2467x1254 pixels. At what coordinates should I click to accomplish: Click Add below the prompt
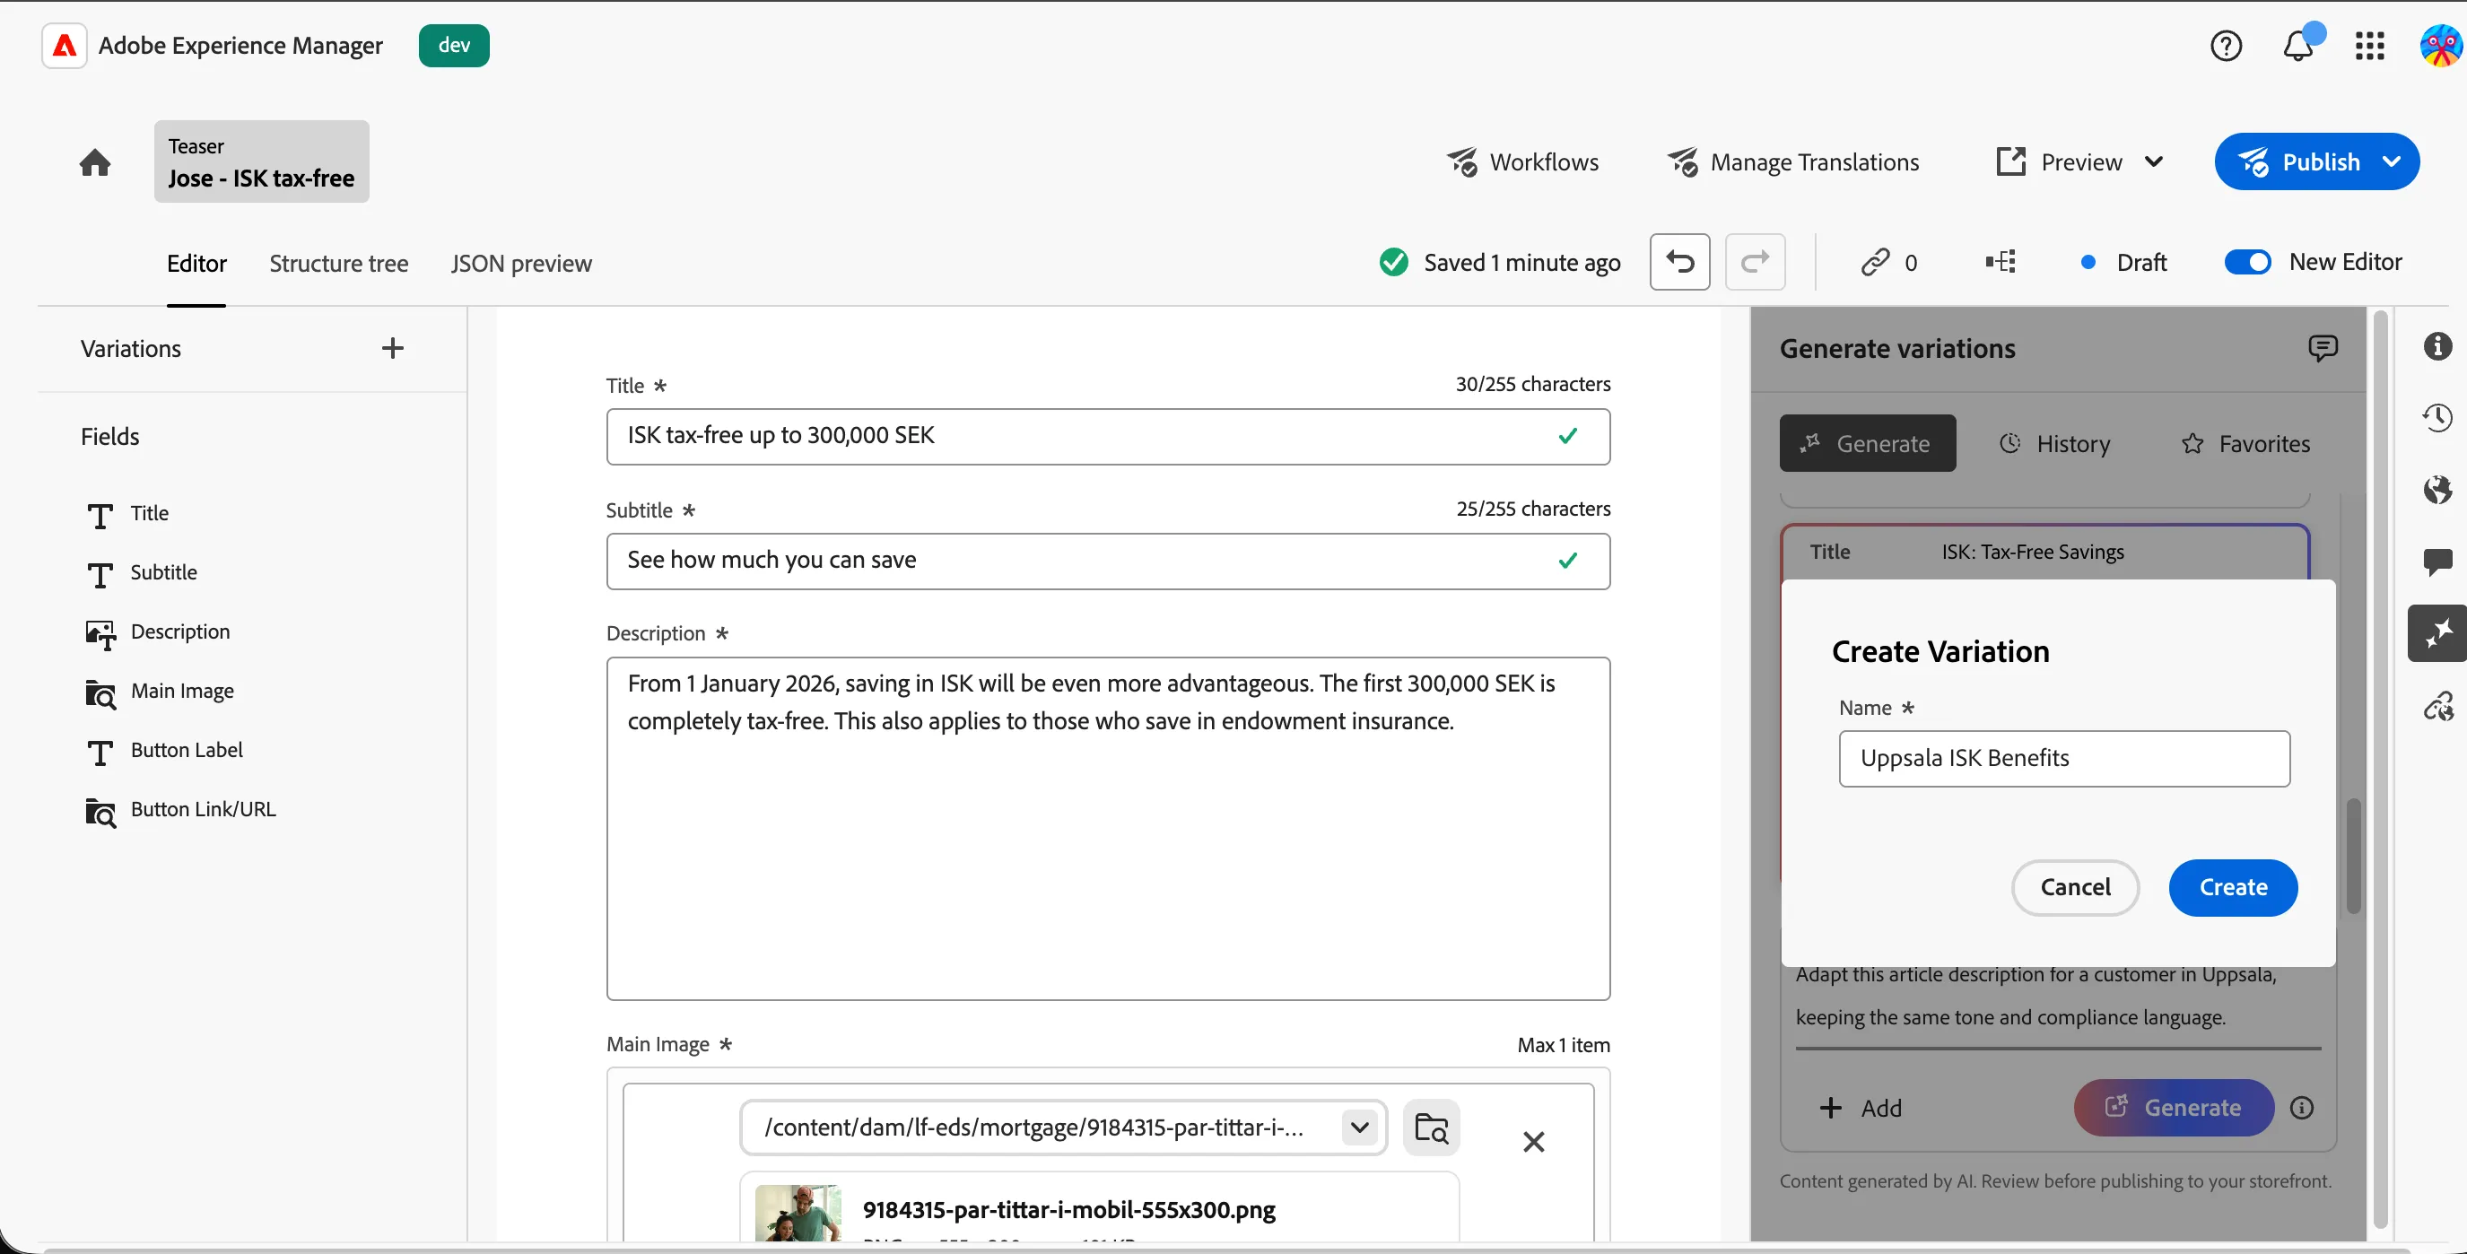click(1861, 1108)
